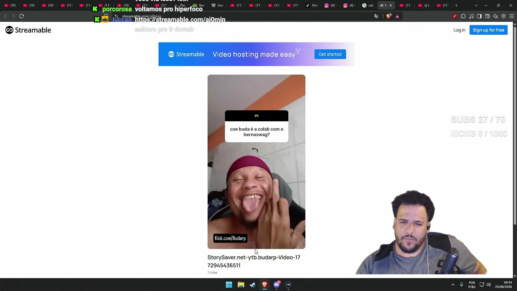Open the network icon in system tray

pyautogui.click(x=482, y=285)
